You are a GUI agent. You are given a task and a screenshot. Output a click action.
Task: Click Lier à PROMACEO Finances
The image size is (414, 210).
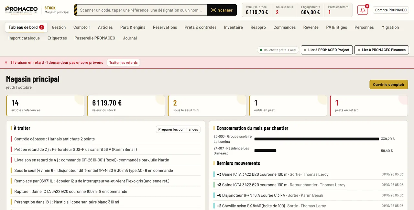[382, 50]
